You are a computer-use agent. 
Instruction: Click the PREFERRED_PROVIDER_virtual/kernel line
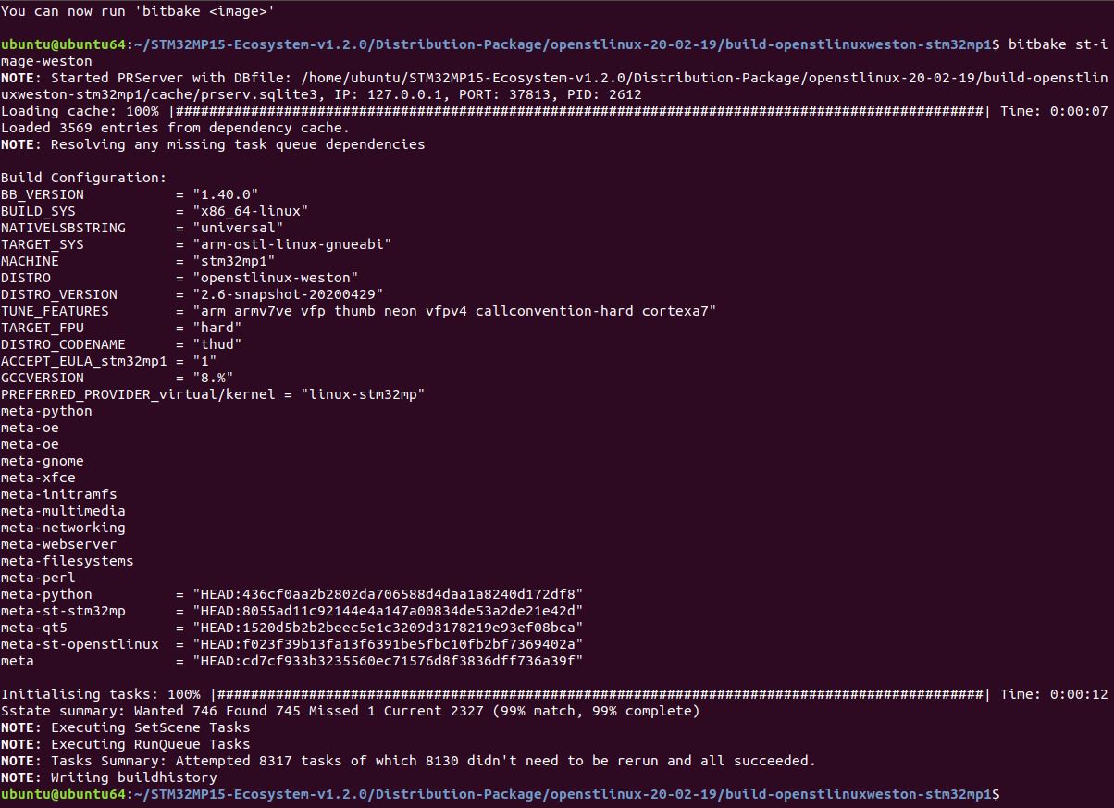(x=213, y=394)
